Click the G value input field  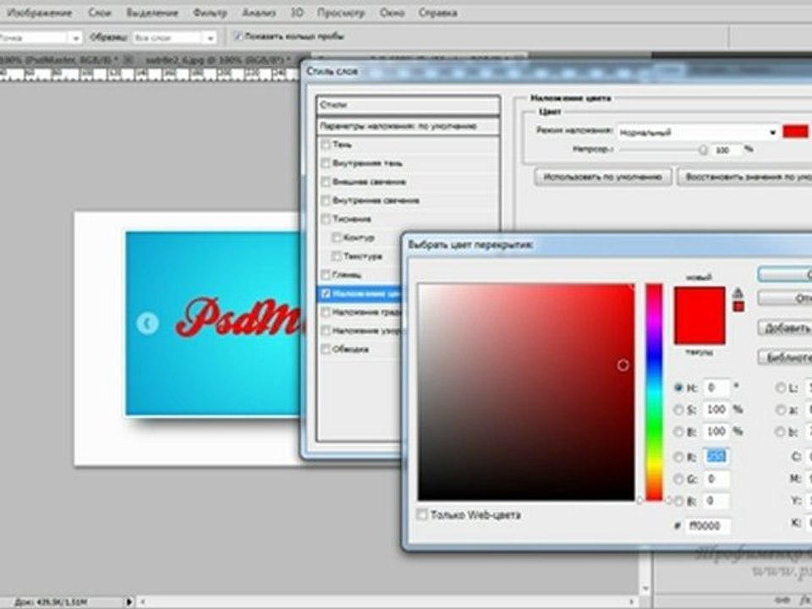click(716, 480)
